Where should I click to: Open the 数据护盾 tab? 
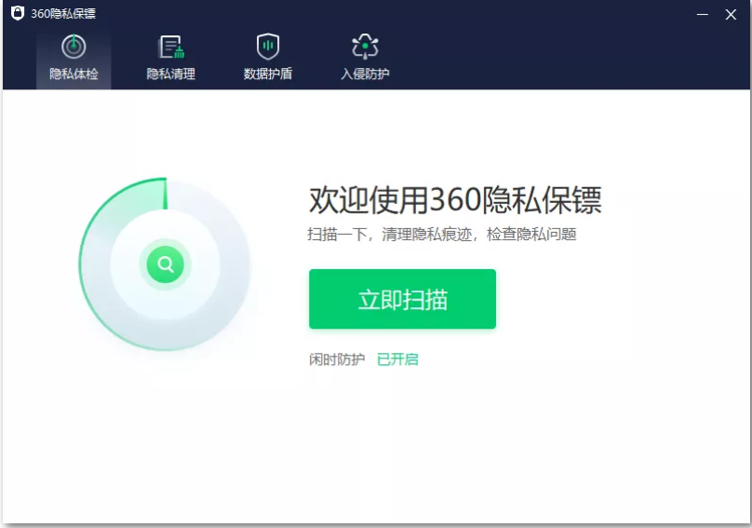pos(268,58)
